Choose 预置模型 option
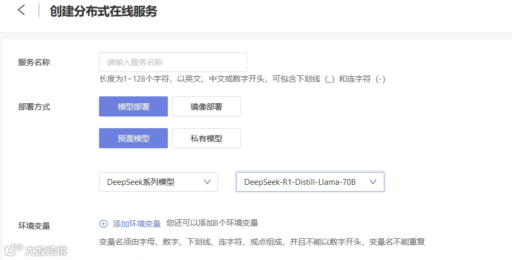Screen dimensions: 512x260 (x=133, y=138)
